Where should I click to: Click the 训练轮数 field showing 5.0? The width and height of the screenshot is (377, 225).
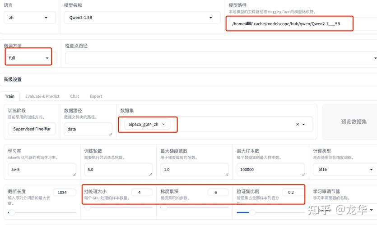click(118, 169)
